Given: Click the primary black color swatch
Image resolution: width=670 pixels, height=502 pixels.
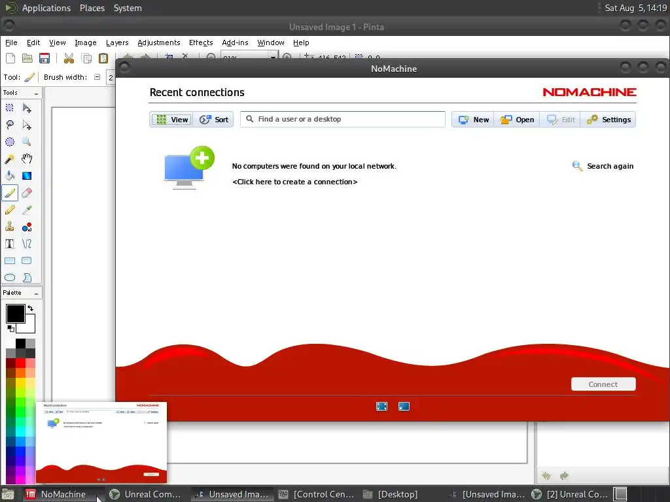Looking at the screenshot, I should [15, 313].
